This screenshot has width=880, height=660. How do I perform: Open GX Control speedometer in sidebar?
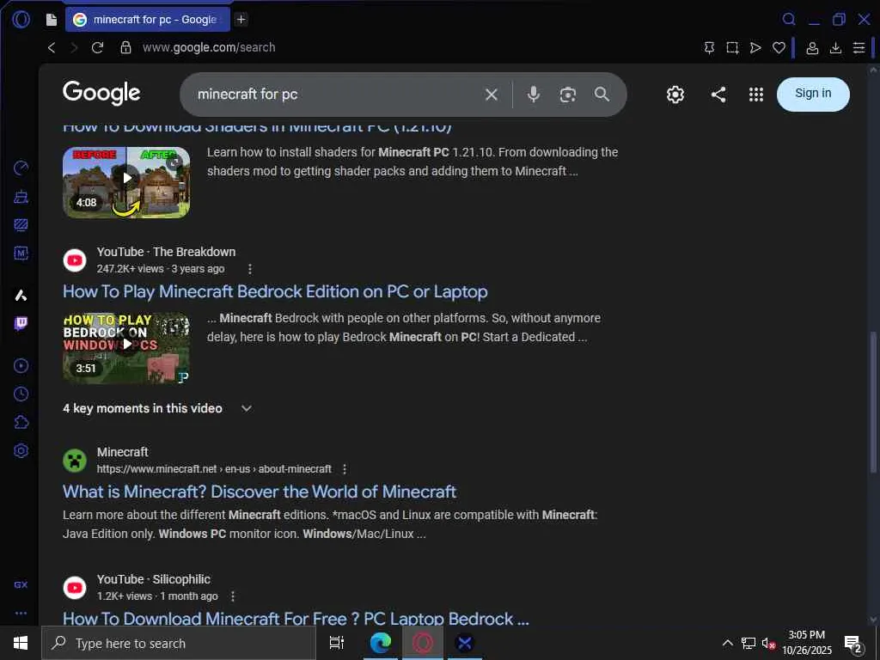(21, 168)
